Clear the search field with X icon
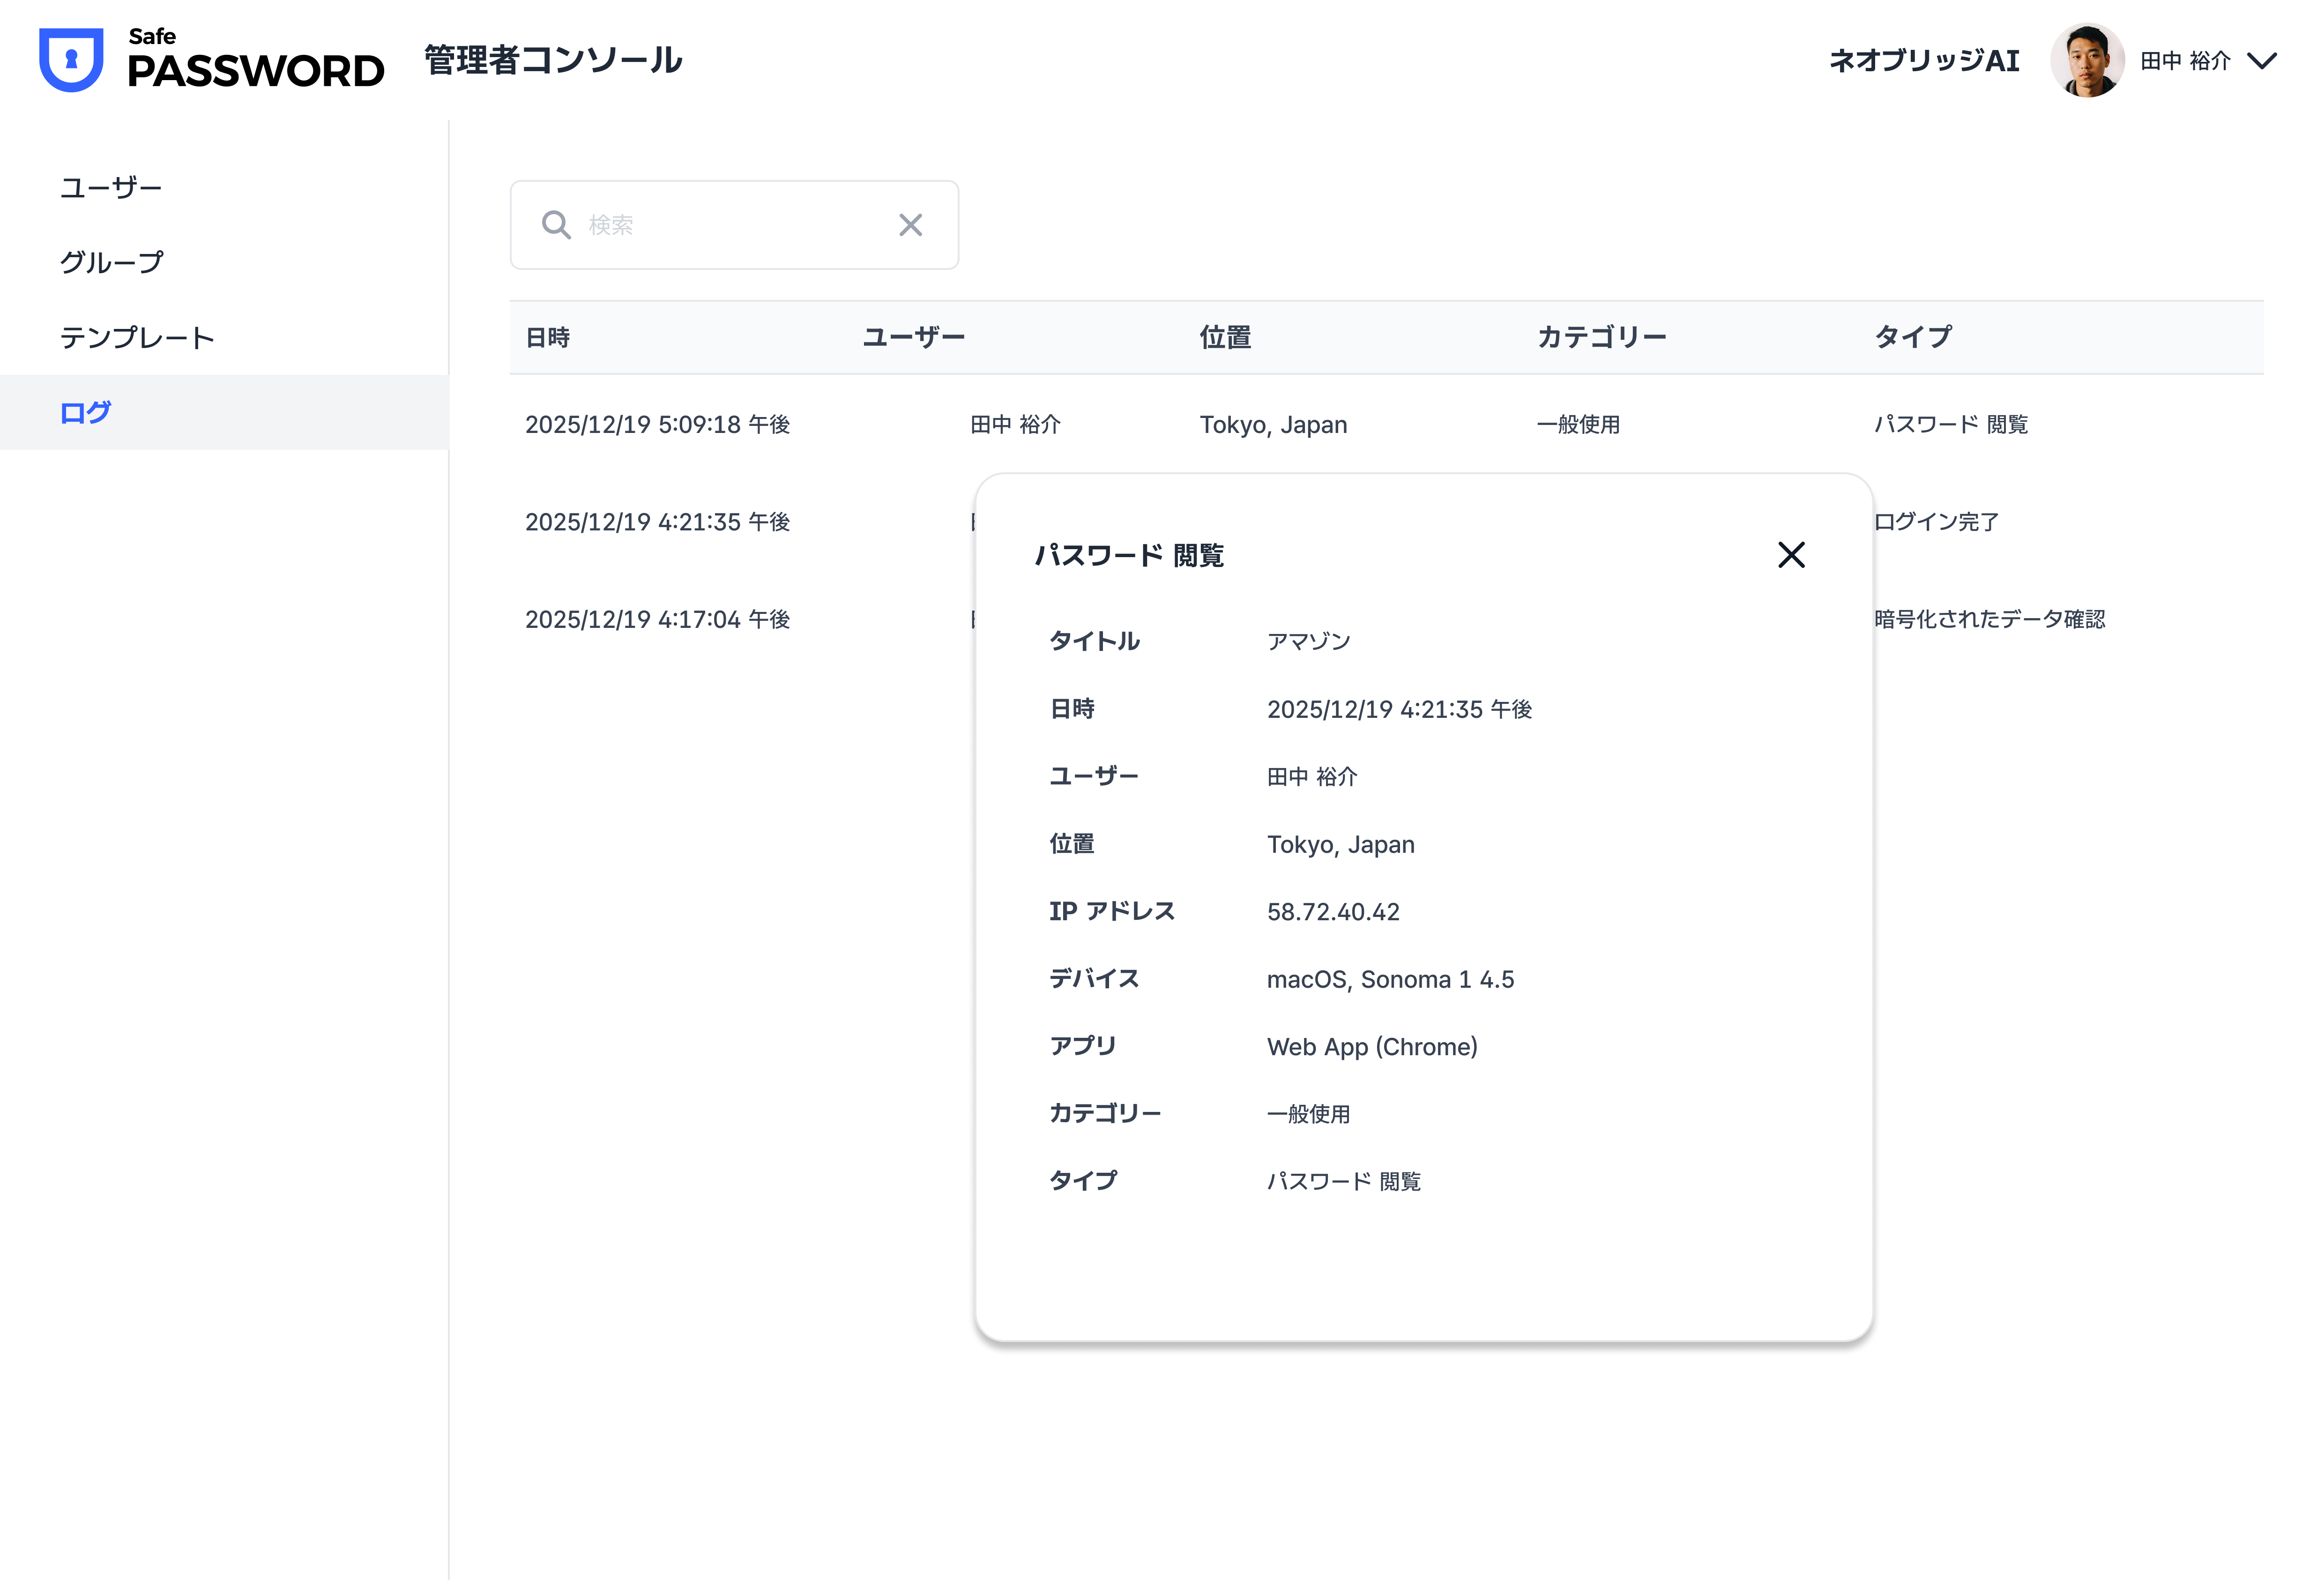 [x=910, y=225]
